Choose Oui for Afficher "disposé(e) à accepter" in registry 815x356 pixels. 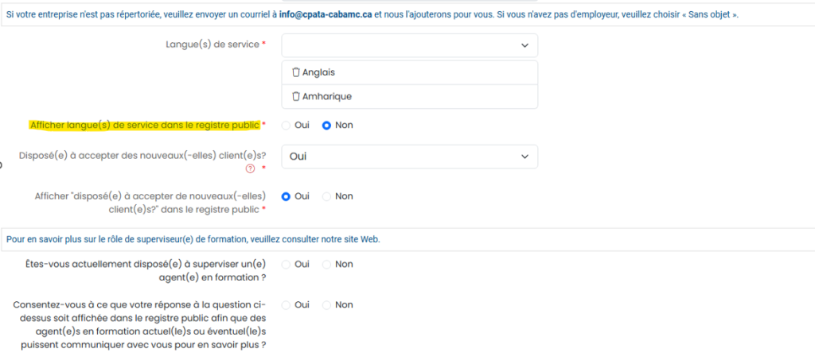point(287,196)
